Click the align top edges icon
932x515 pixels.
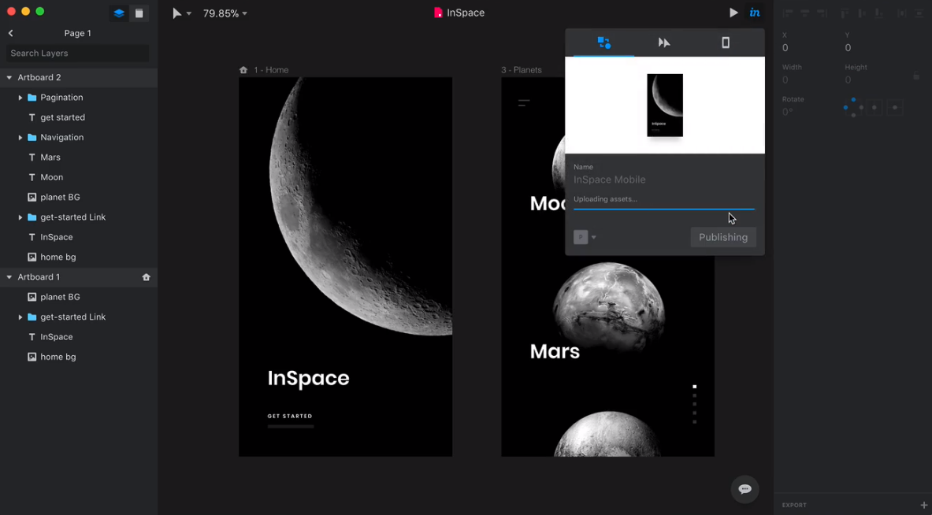[x=845, y=13]
